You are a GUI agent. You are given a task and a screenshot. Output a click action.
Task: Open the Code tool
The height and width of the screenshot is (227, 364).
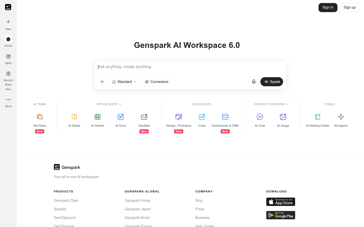click(x=202, y=120)
